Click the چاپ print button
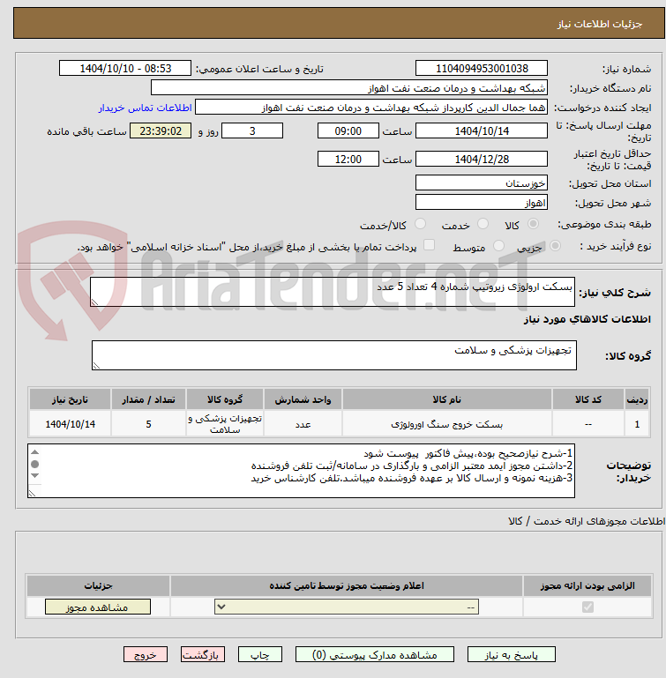The width and height of the screenshot is (666, 678). pos(260,655)
